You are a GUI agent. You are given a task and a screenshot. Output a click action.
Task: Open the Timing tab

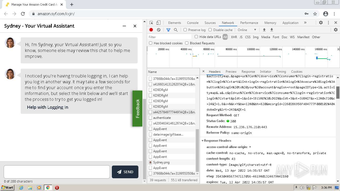coord(281,72)
